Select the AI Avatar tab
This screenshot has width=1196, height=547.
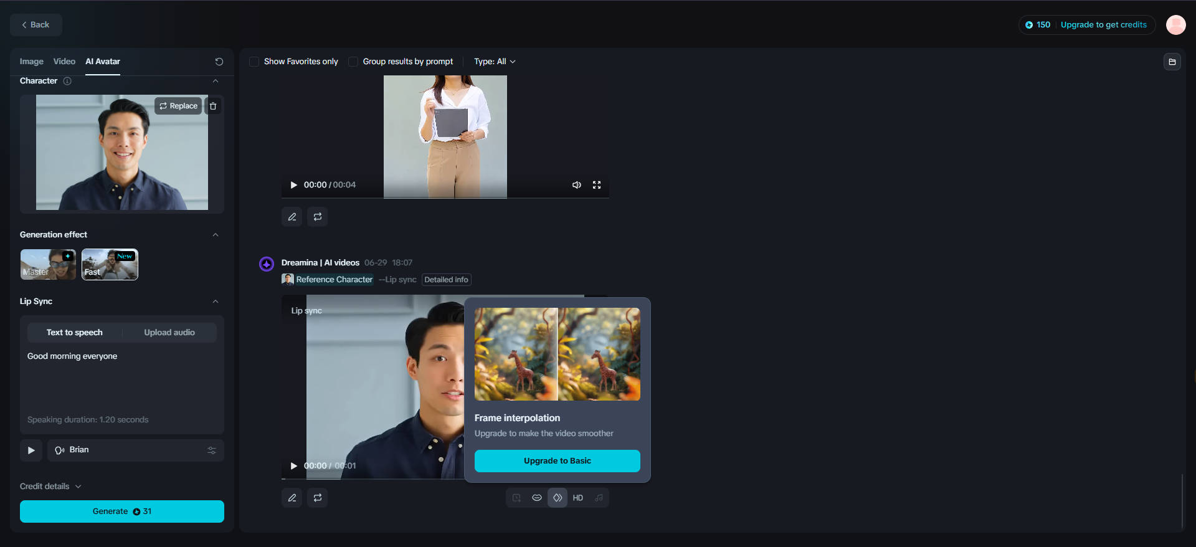103,62
